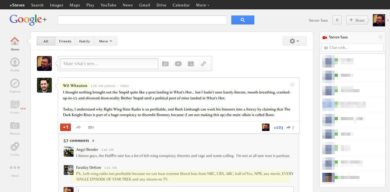
Task: Click the comment input box
Action: tap(185, 189)
